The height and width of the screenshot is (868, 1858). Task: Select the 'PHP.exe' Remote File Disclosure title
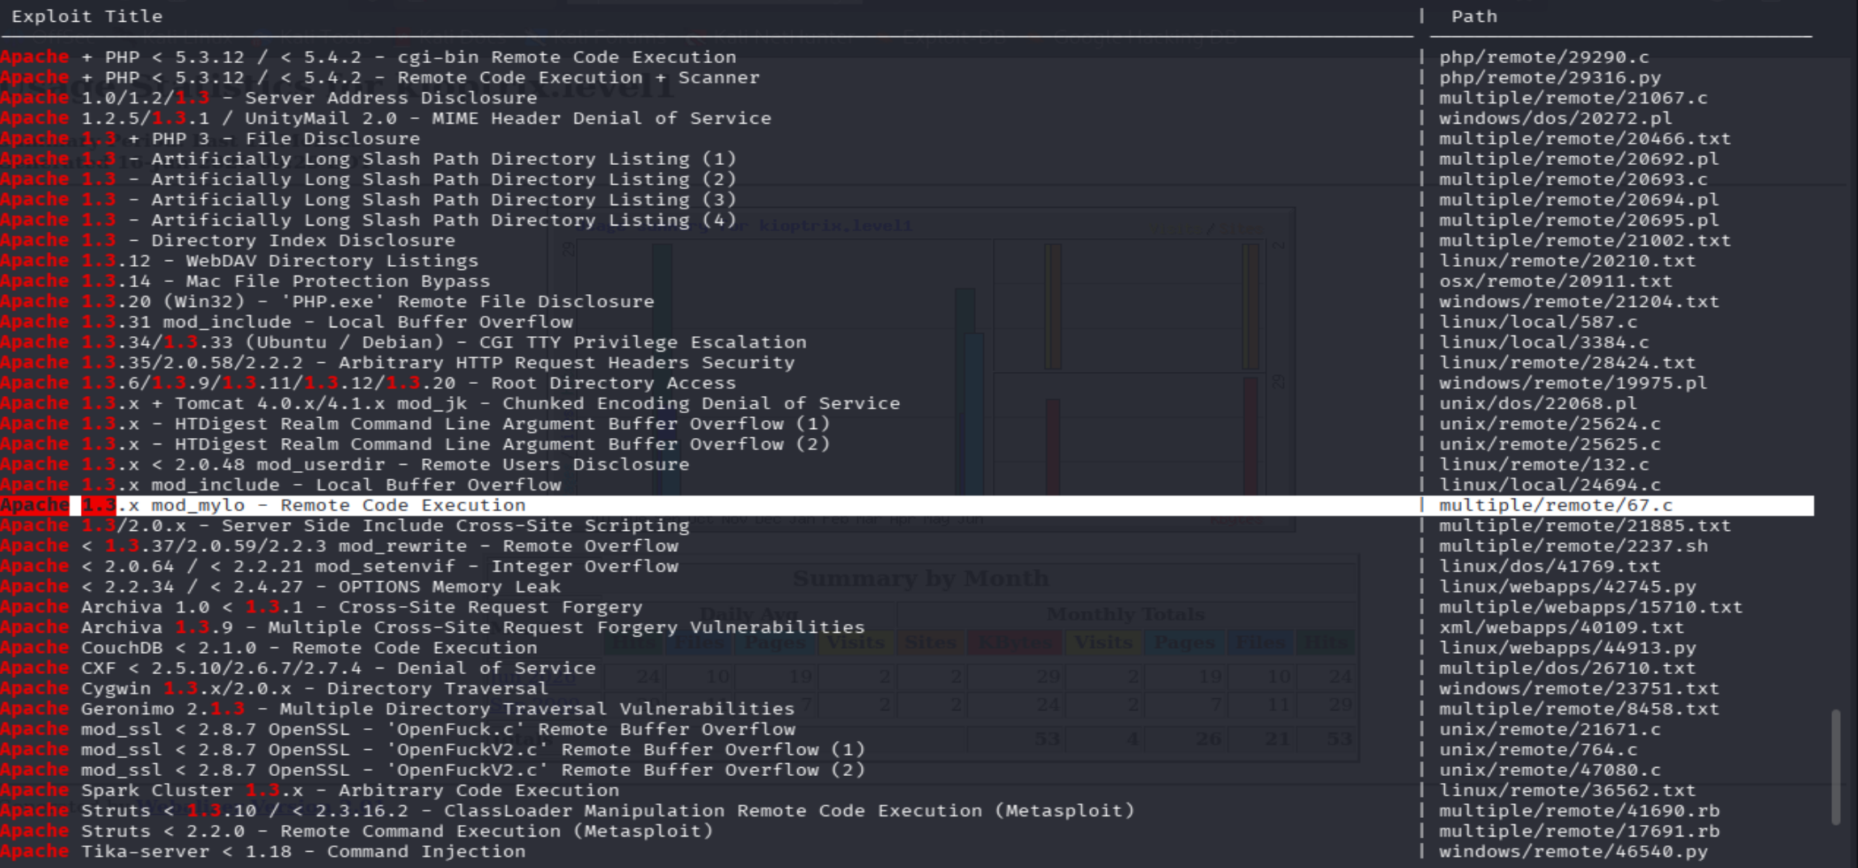click(327, 301)
